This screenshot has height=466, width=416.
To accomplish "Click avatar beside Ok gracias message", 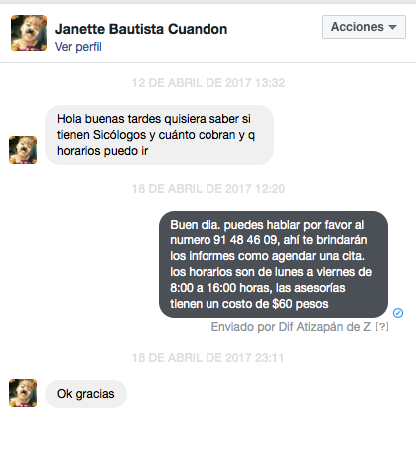I will coord(23,393).
